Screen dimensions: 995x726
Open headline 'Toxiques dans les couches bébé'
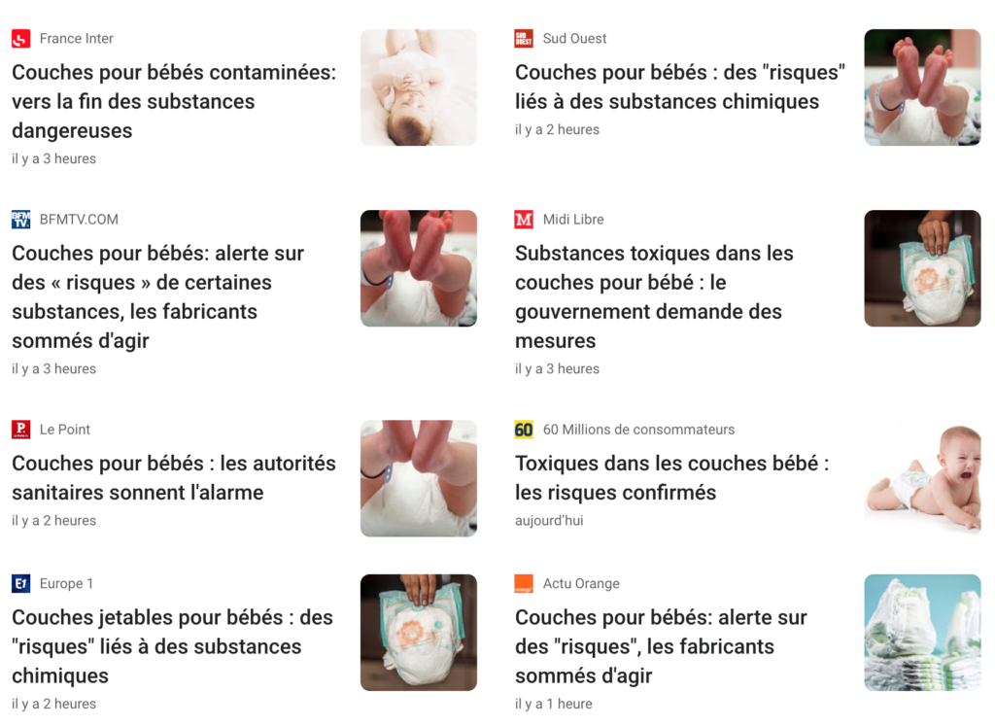coord(672,478)
